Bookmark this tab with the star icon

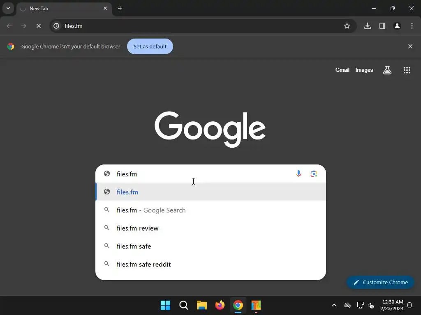click(x=347, y=26)
